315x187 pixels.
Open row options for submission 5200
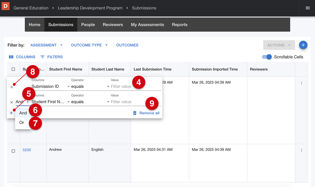coord(302,150)
